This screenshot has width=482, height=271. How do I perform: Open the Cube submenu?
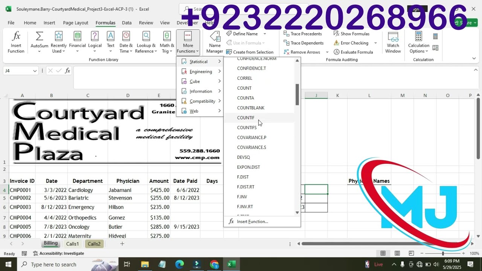coord(200,81)
